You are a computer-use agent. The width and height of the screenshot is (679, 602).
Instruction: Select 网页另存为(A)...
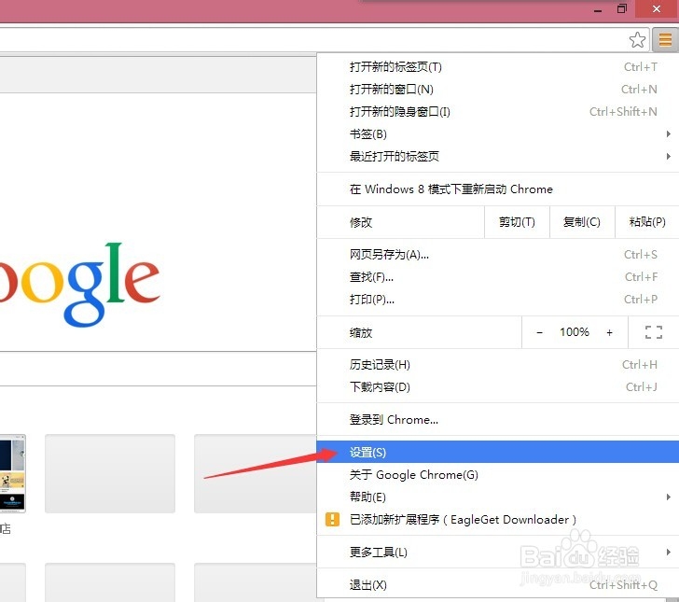point(498,255)
